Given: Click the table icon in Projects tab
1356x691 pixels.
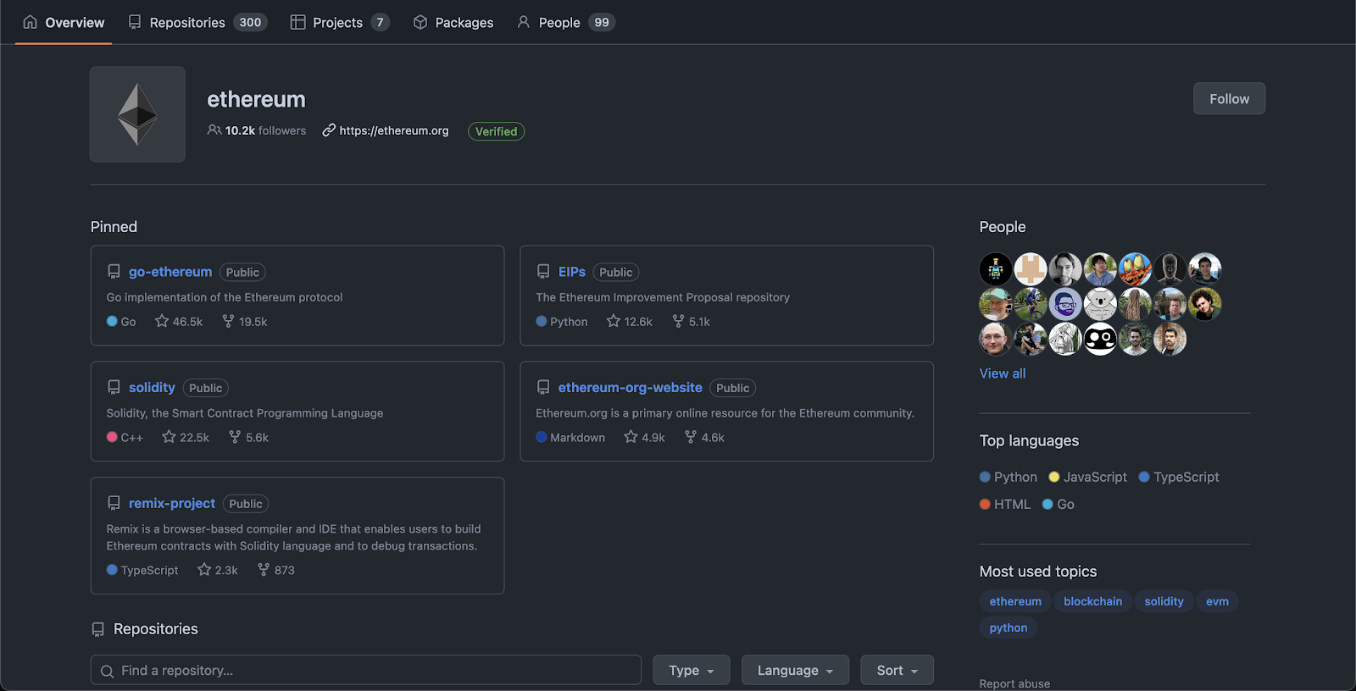Looking at the screenshot, I should [x=297, y=22].
